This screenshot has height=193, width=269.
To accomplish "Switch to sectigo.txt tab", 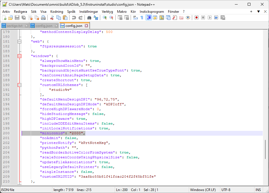I will tap(15, 26).
